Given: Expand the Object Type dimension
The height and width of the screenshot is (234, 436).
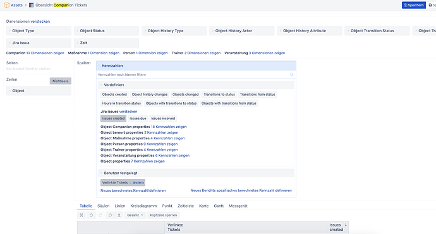Looking at the screenshot, I should pos(39,31).
